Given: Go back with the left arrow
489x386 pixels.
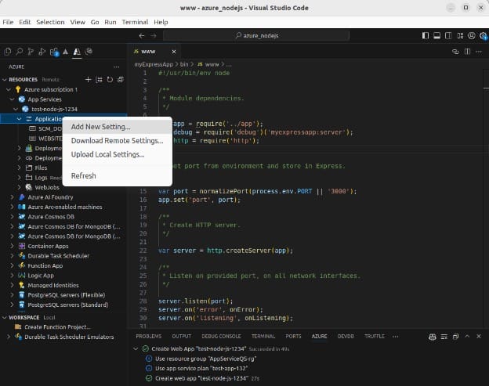Looking at the screenshot, I should pyautogui.click(x=142, y=36).
